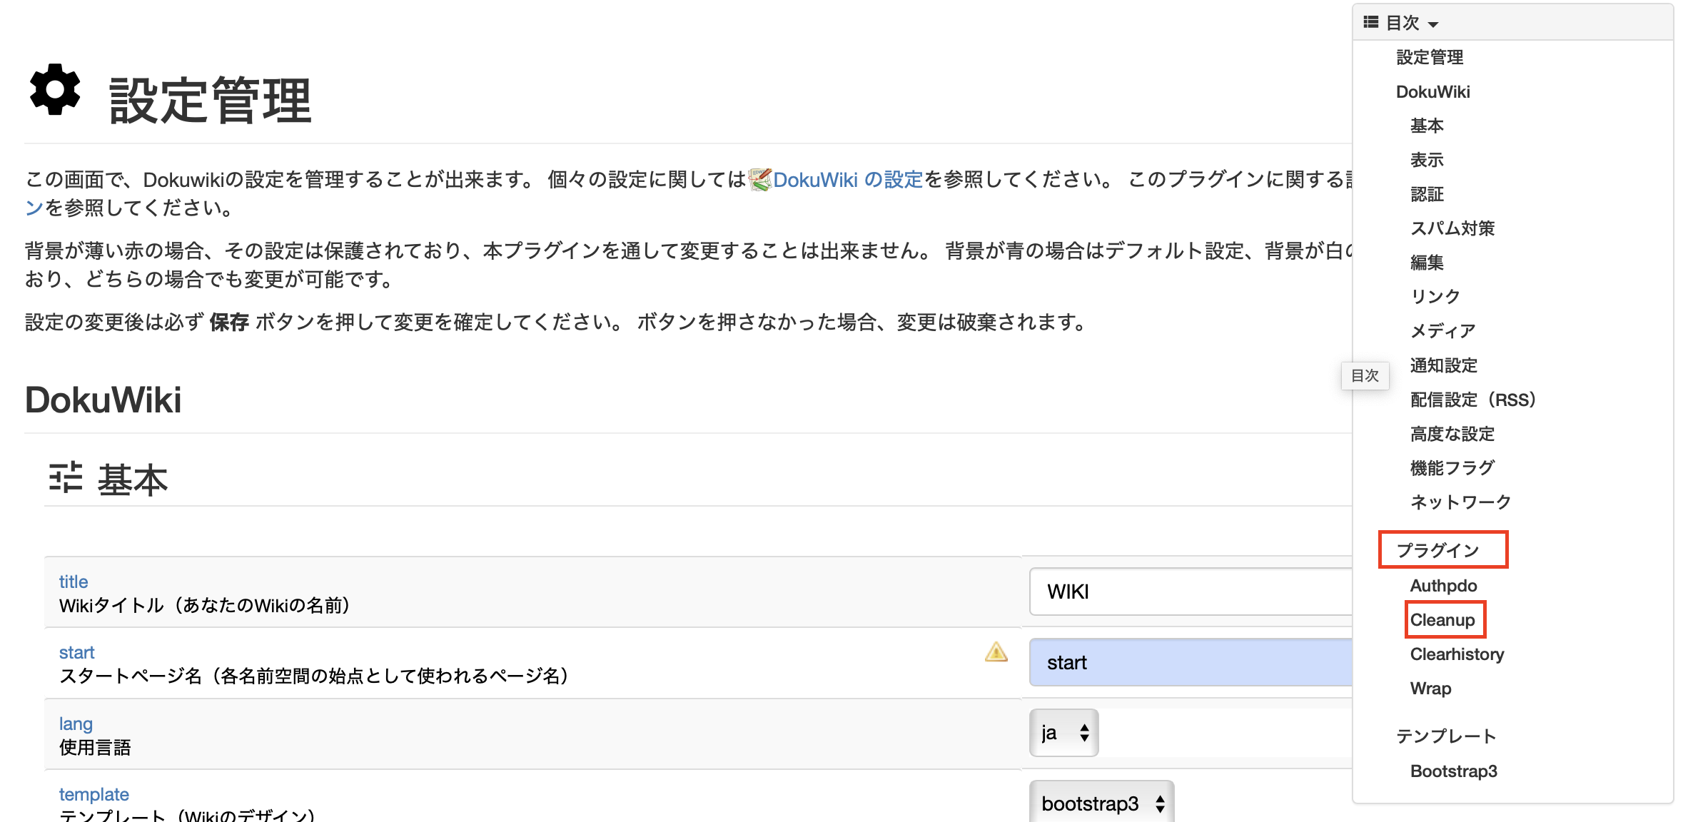The height and width of the screenshot is (822, 1683).
Task: Click the title setting link
Action: 74,581
